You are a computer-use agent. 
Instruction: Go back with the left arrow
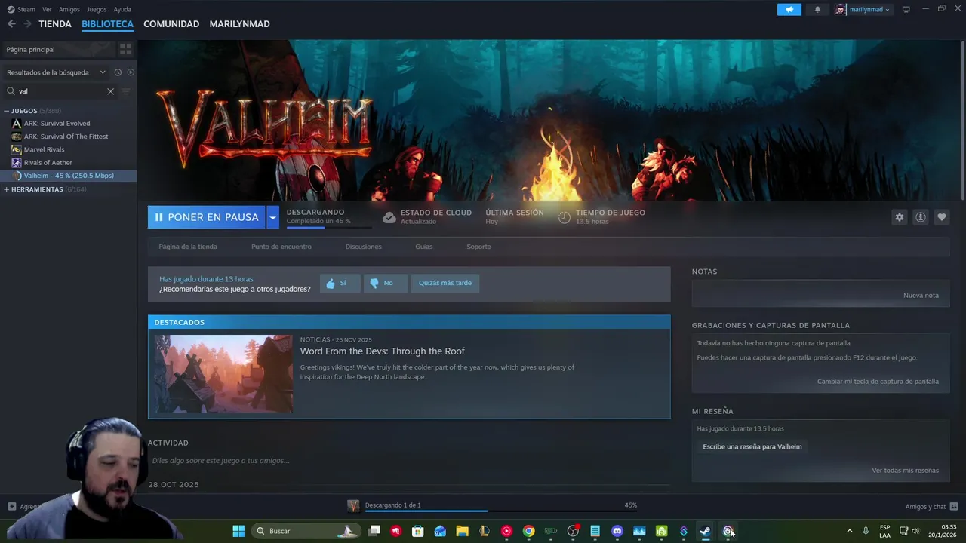(11, 24)
